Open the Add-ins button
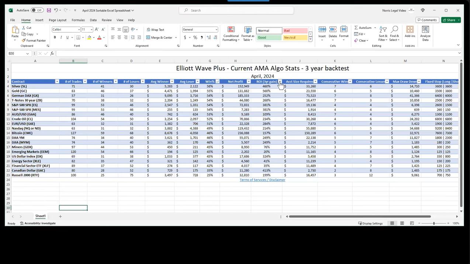Screen dimensions: 470x264 click(x=410, y=32)
